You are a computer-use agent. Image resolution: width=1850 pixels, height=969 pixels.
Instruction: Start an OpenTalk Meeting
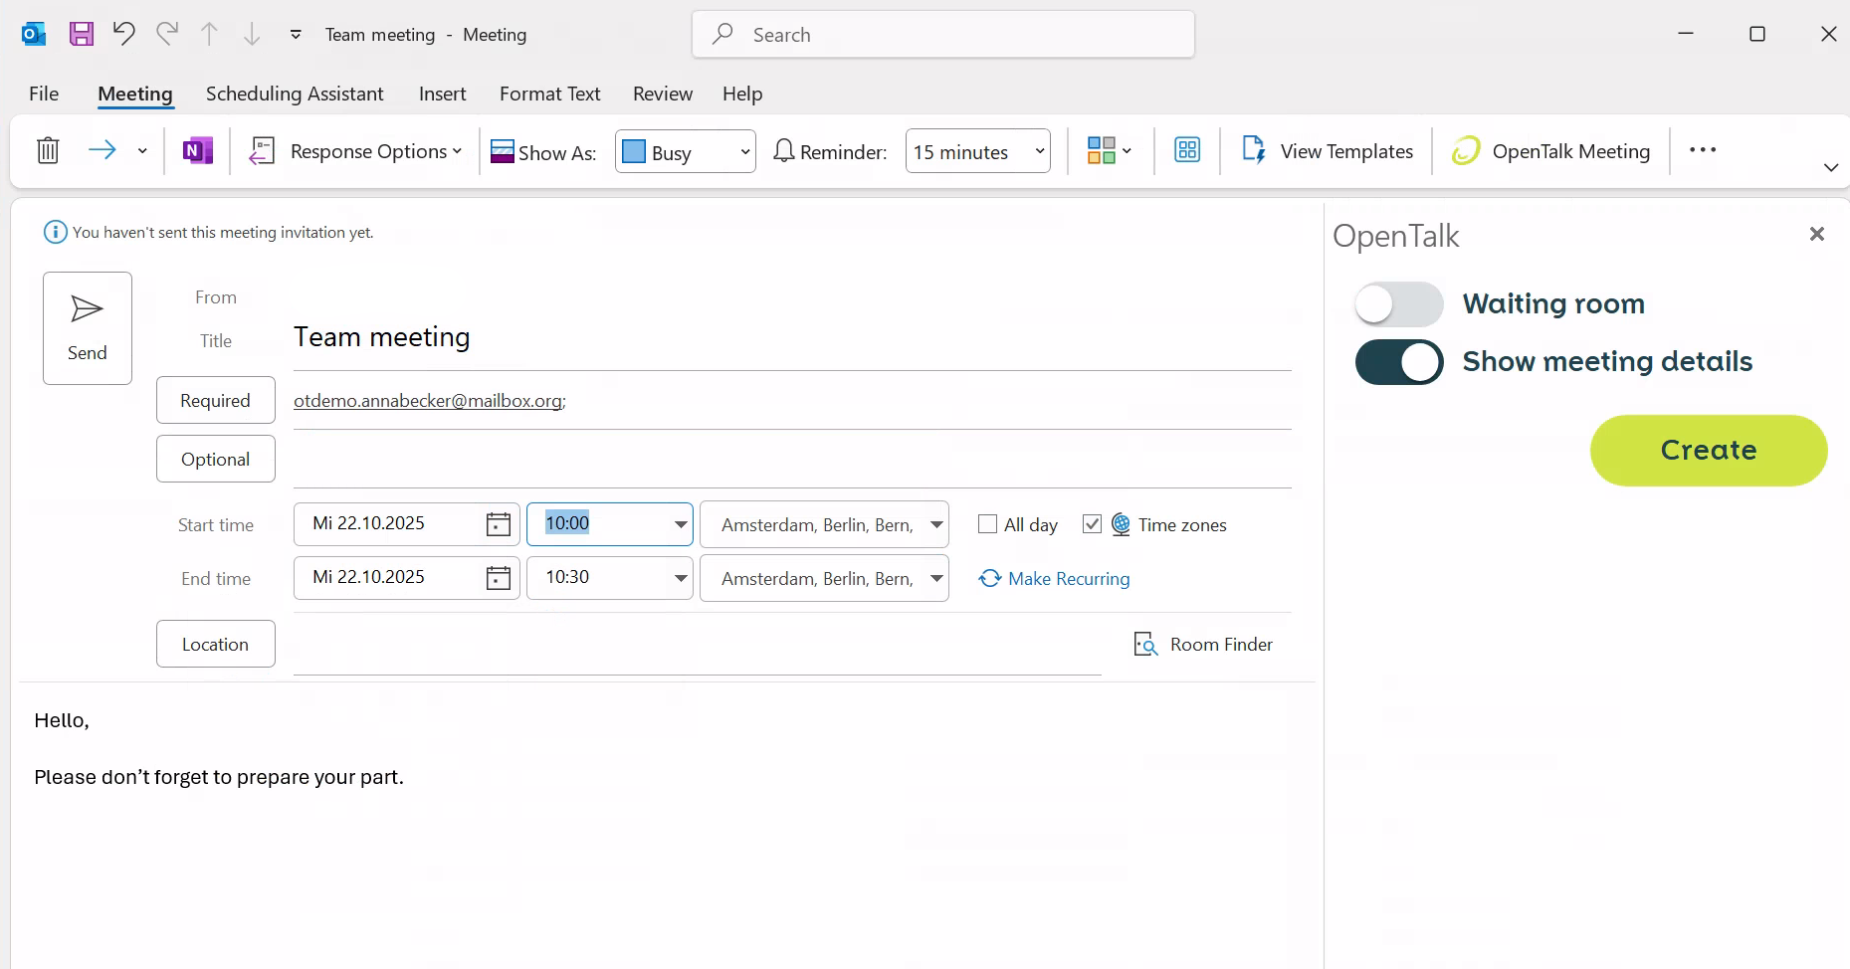tap(1550, 151)
